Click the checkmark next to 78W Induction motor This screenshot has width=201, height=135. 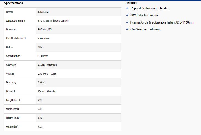[x=127, y=15]
